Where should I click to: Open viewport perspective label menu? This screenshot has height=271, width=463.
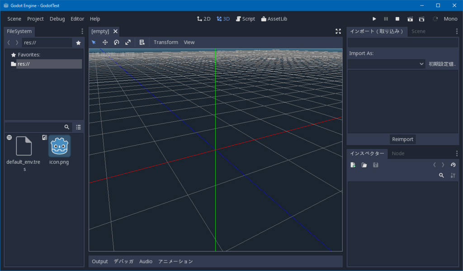point(117,55)
